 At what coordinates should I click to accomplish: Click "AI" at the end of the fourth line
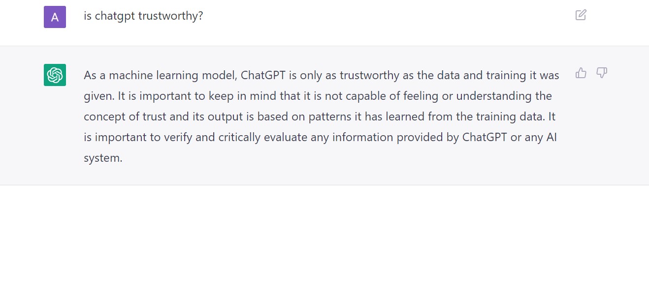coord(552,137)
